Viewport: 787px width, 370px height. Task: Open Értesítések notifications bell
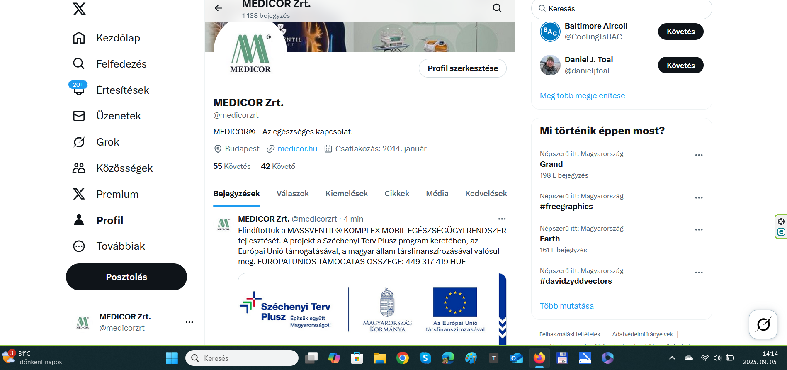point(79,90)
